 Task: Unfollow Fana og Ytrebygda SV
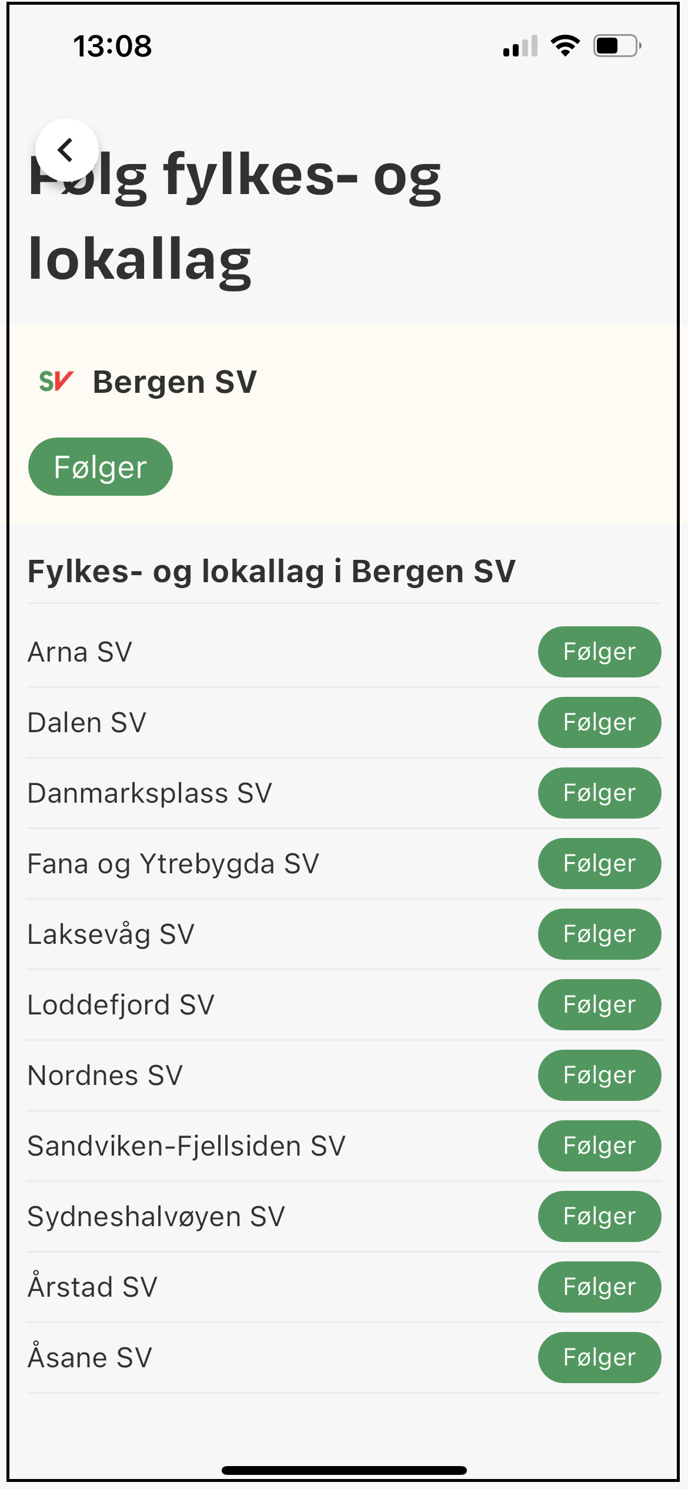599,863
